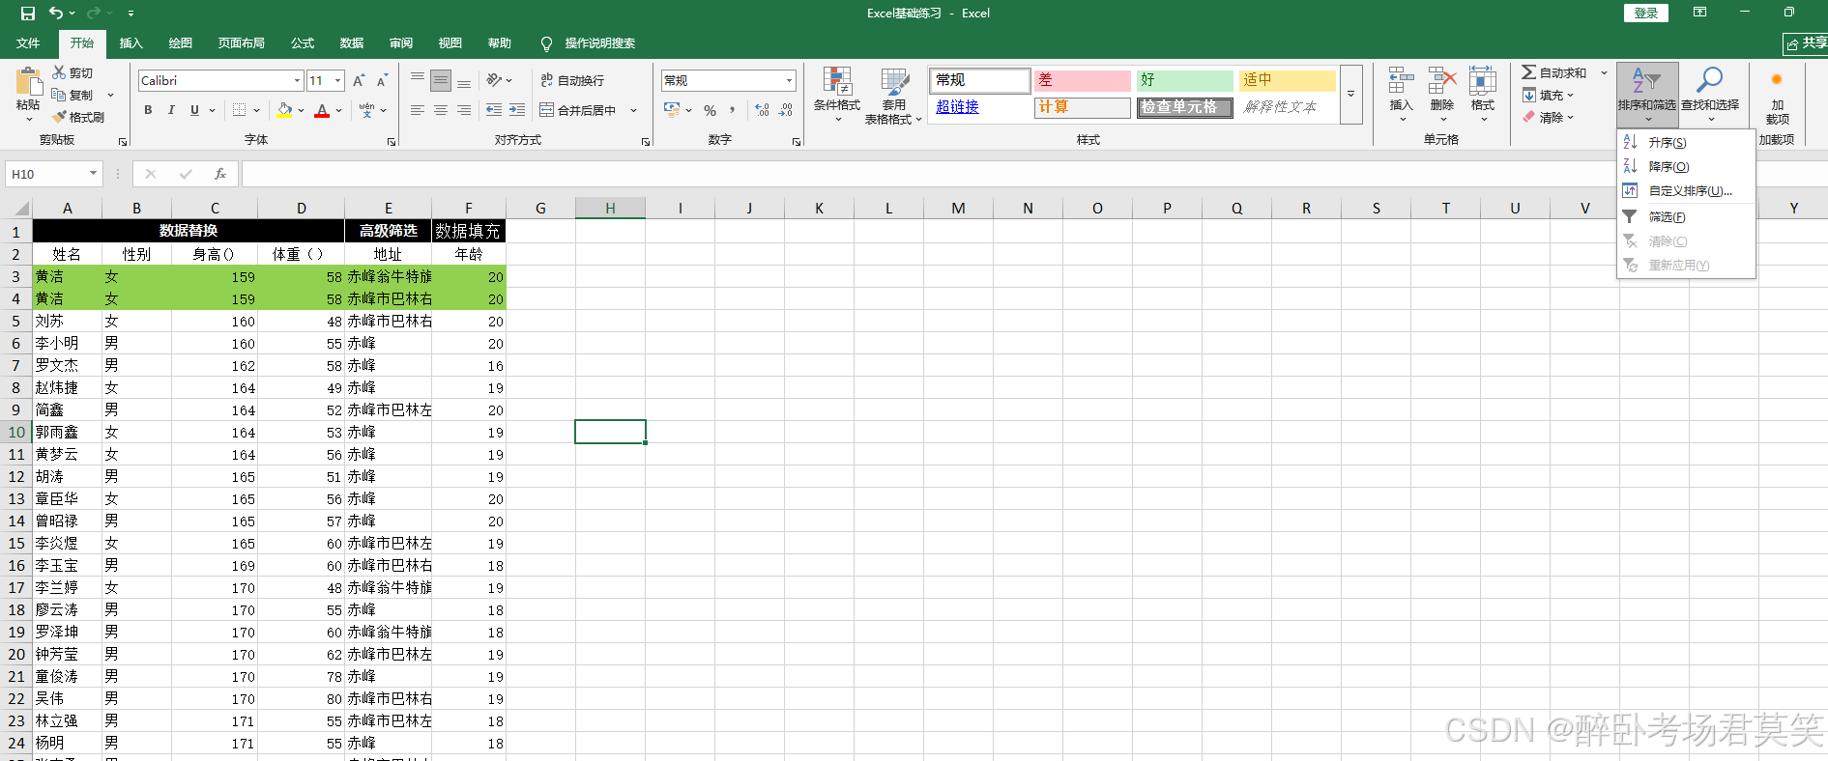
Task: Open Find and Select (查找和选择)
Action: 1710,94
